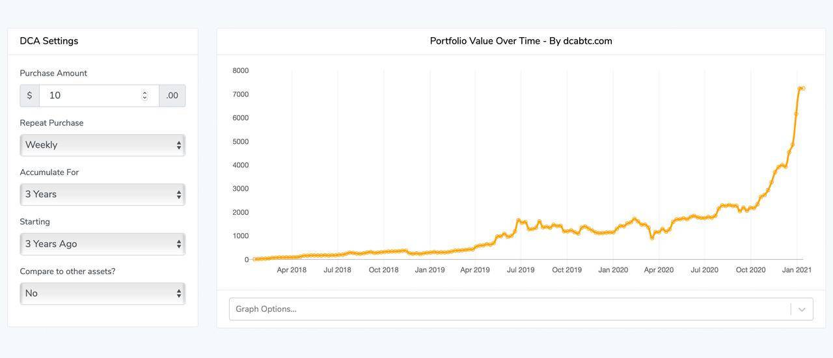This screenshot has width=833, height=358.
Task: Click the final data point on the chart
Action: tap(803, 88)
